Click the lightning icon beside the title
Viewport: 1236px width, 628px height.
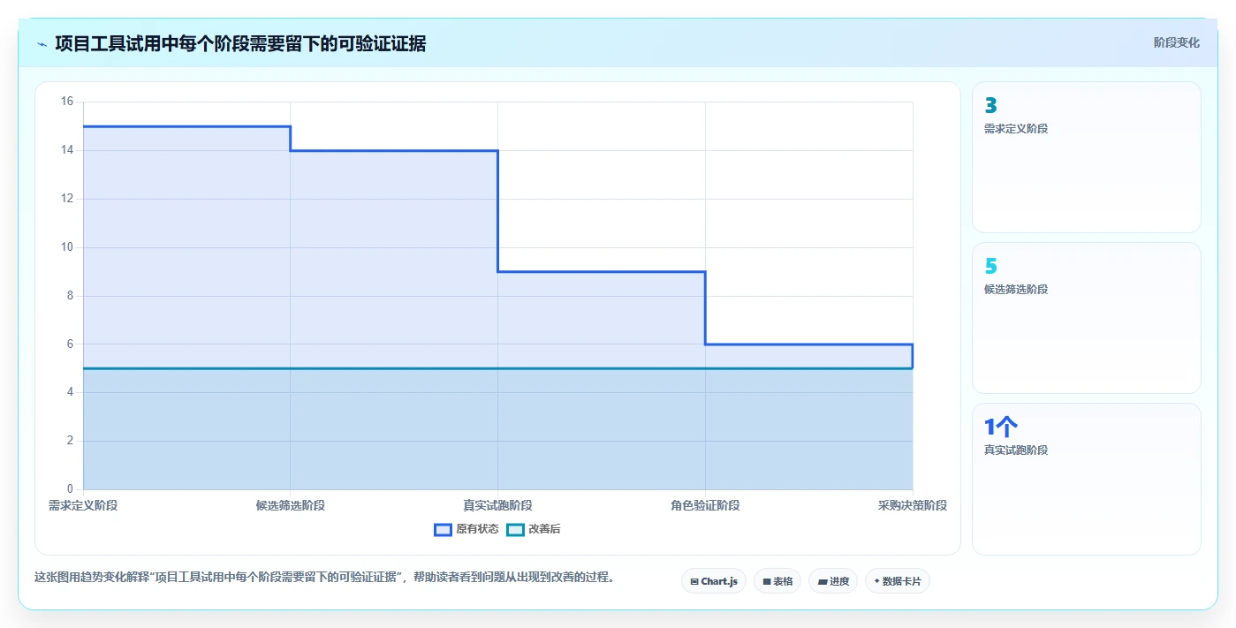42,44
